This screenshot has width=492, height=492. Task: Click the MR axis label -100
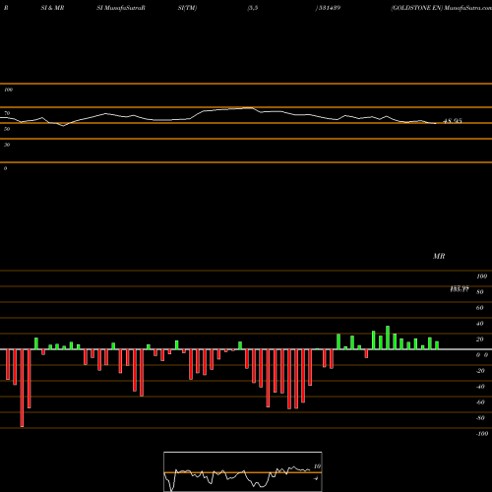(482, 434)
